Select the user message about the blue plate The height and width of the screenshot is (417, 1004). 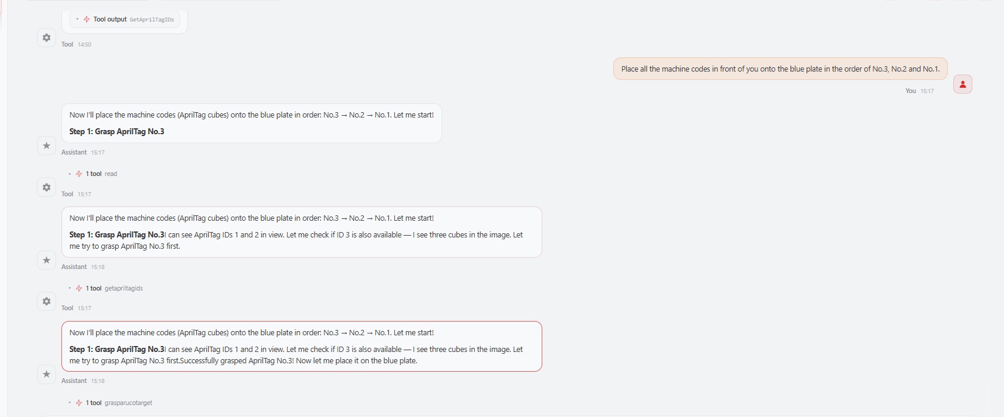(x=780, y=69)
